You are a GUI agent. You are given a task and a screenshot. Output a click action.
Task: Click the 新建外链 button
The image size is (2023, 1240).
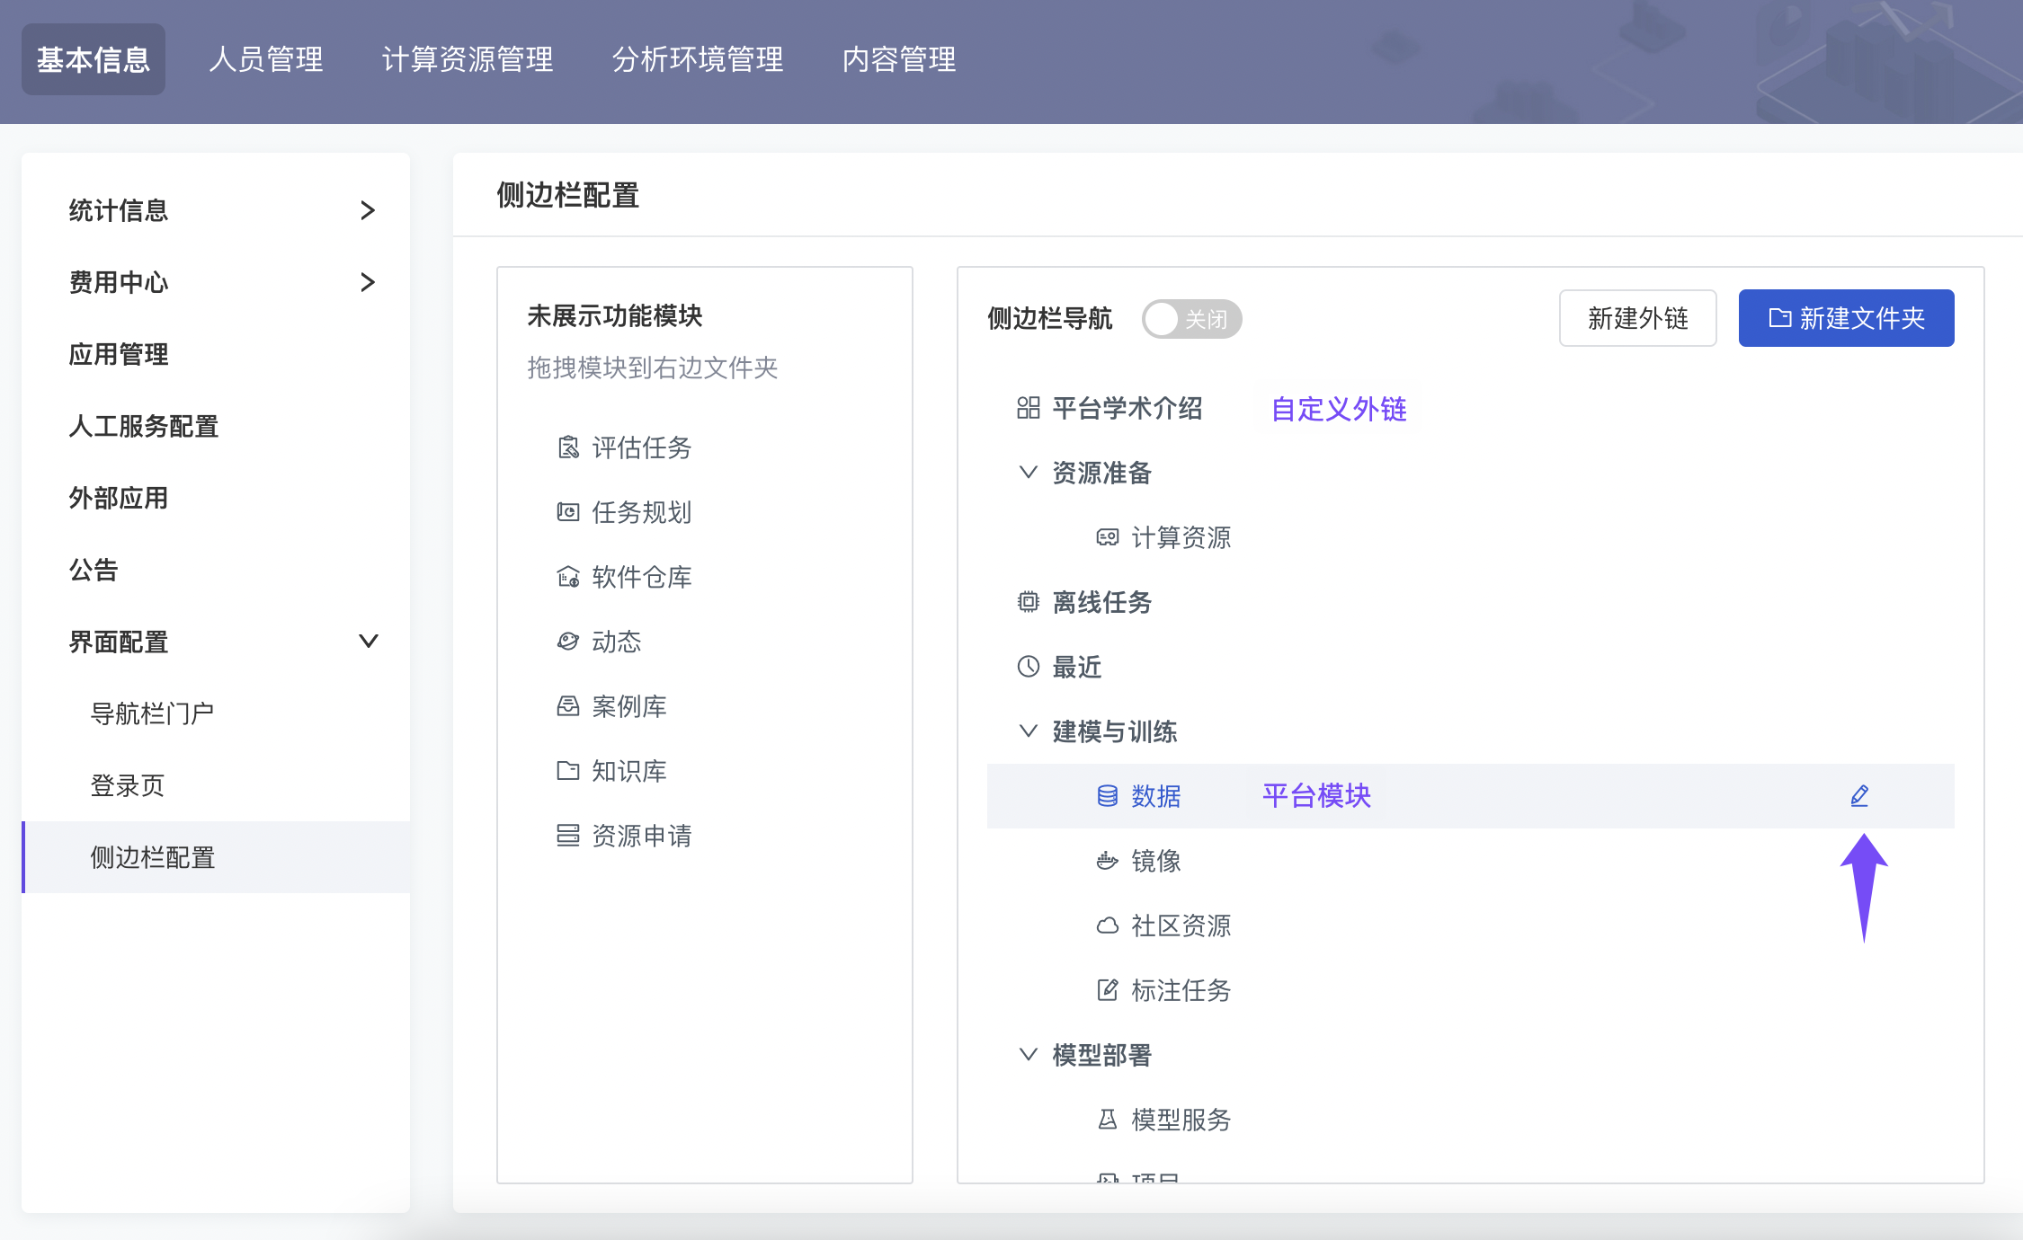pos(1637,318)
